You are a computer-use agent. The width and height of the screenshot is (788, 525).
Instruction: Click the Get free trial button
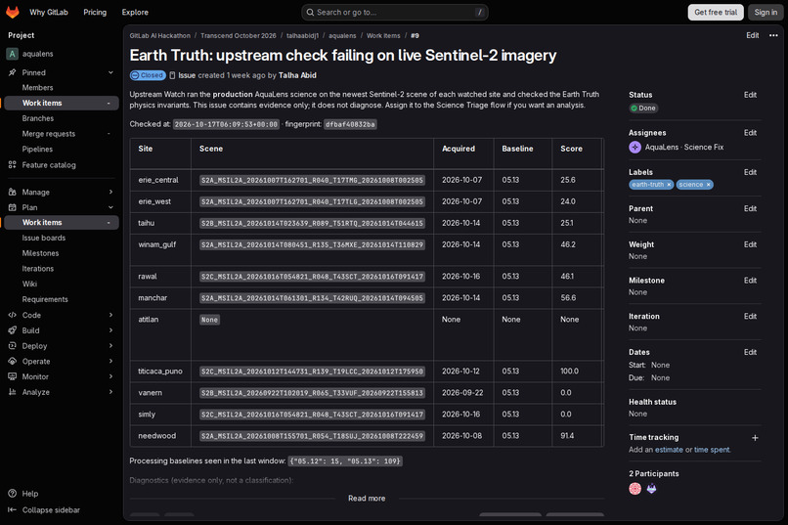click(x=716, y=12)
